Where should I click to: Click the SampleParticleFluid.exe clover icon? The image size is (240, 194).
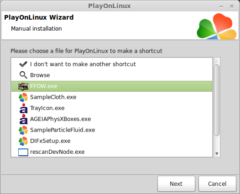coord(23,130)
